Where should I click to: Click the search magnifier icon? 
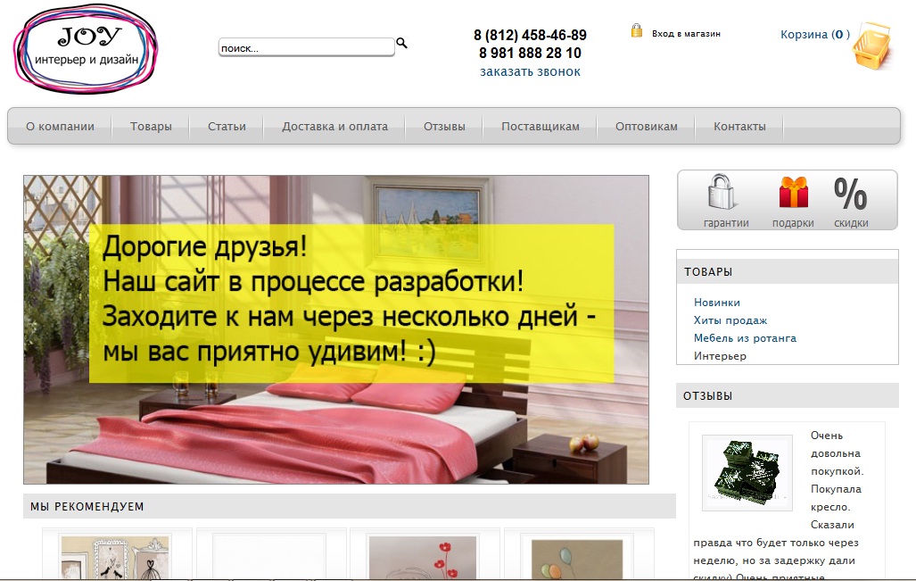(401, 43)
